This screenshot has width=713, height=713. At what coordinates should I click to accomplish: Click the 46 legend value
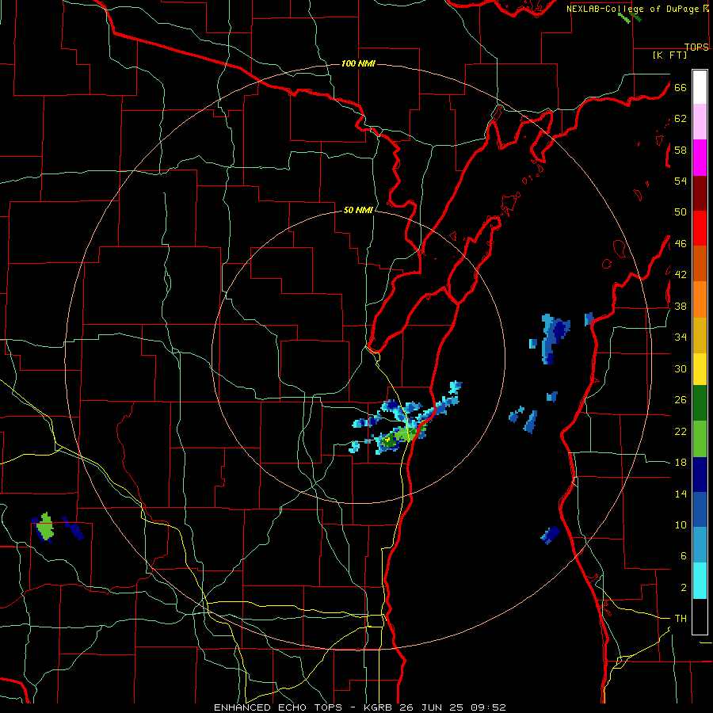click(681, 244)
